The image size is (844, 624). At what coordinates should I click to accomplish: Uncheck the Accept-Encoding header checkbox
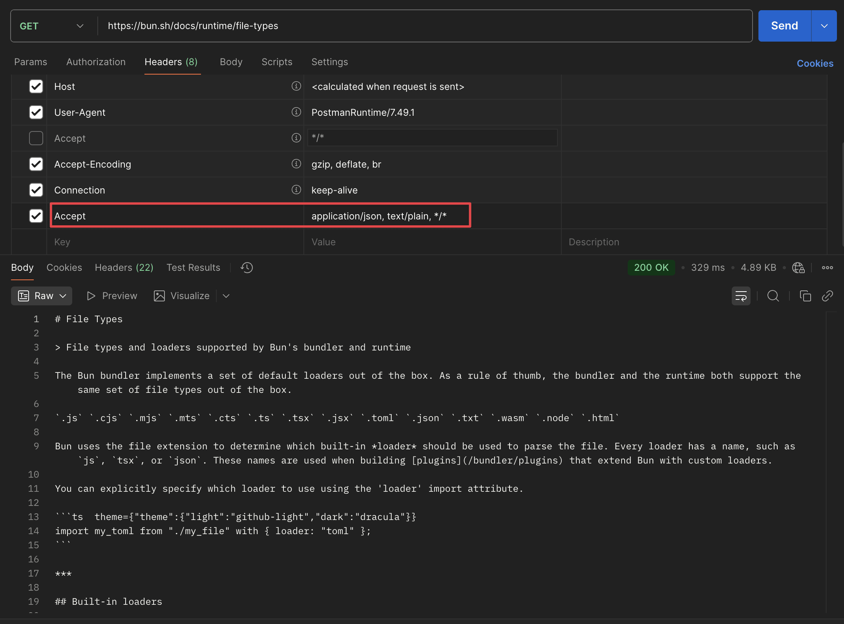tap(36, 164)
